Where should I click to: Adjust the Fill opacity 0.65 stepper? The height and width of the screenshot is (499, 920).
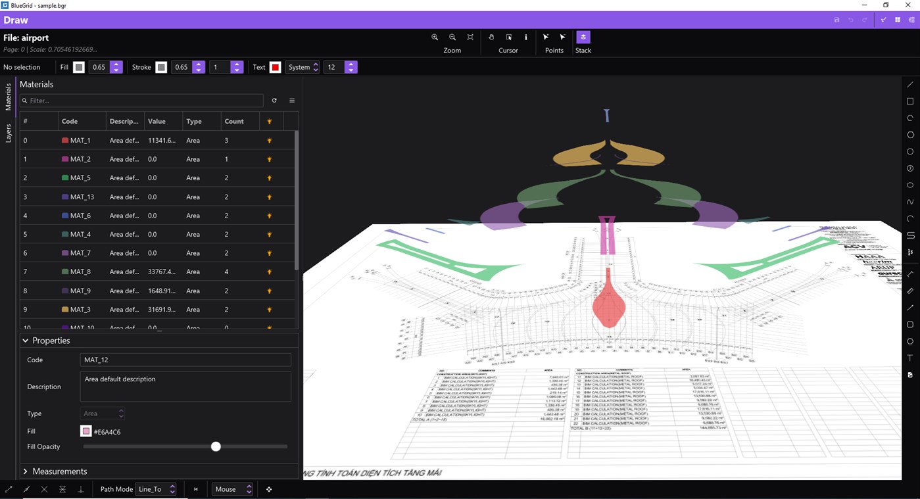116,67
